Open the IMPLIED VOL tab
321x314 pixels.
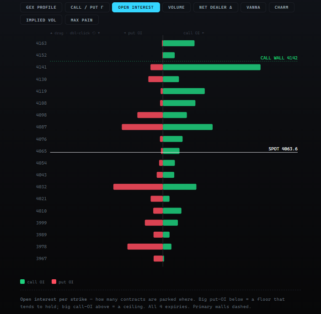[x=41, y=20]
